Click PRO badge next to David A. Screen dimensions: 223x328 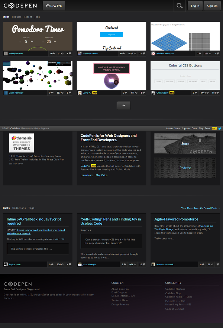click(95, 92)
